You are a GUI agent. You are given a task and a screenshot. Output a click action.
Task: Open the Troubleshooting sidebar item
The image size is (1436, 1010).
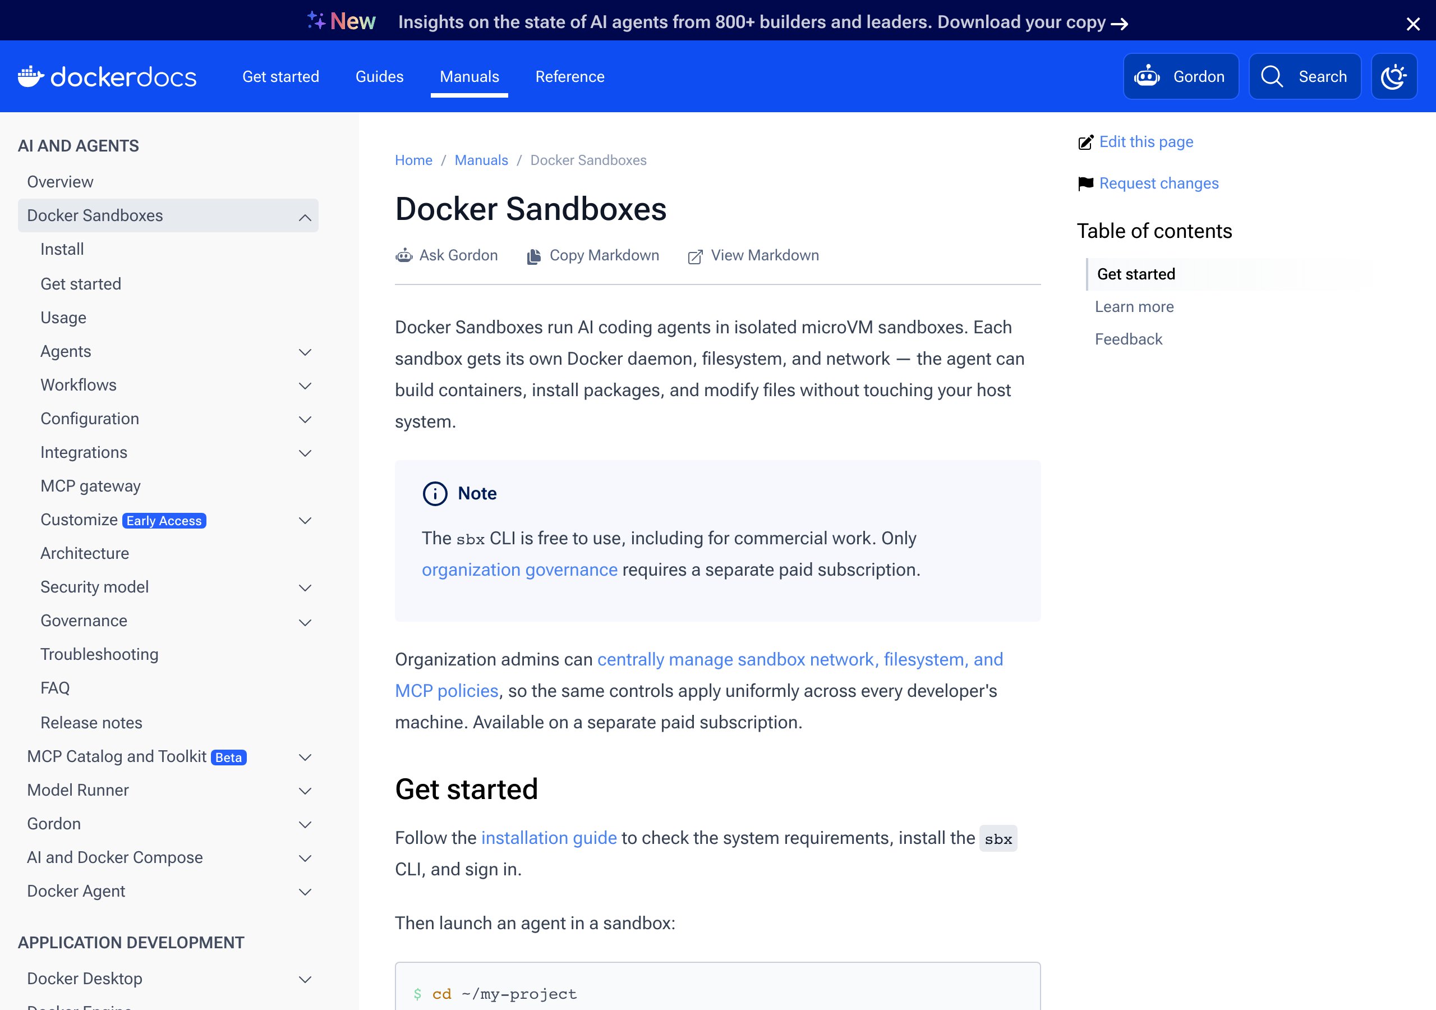pos(99,655)
